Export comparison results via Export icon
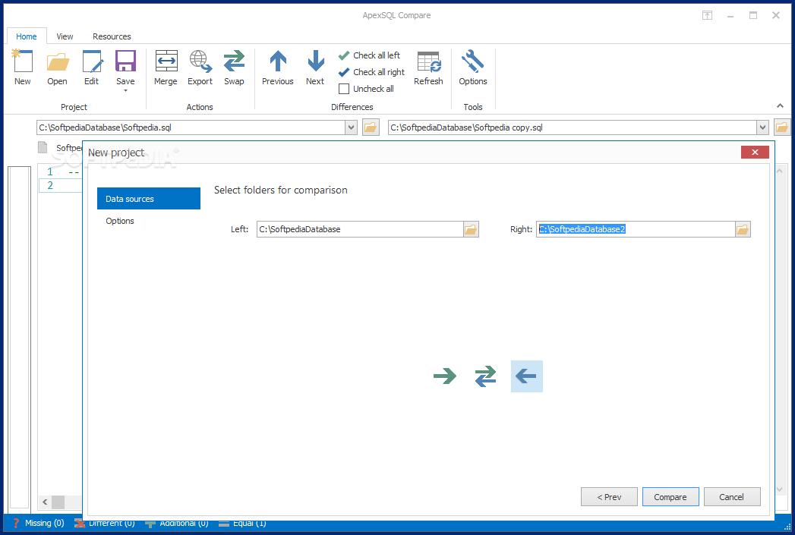The image size is (795, 535). coord(200,68)
